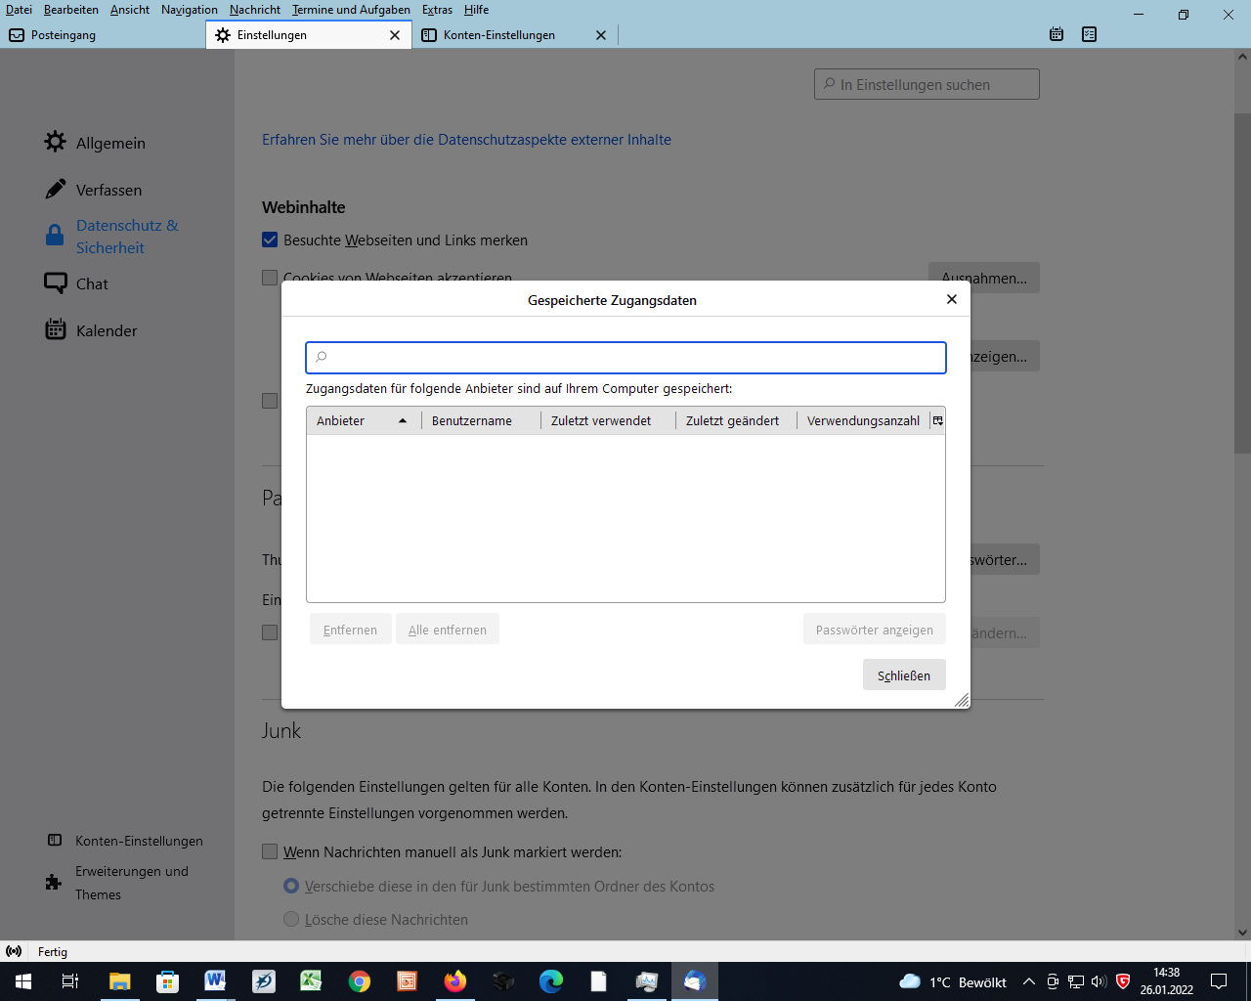Image resolution: width=1251 pixels, height=1001 pixels.
Task: Focus the search field in Gespeicherte Zugangsdaten
Action: (625, 358)
